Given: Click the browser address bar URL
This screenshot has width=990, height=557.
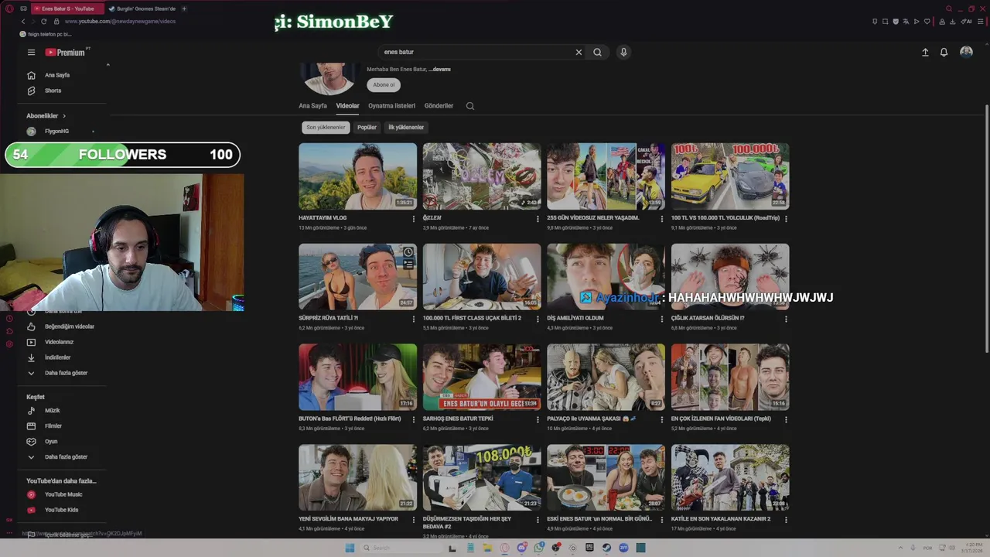Looking at the screenshot, I should point(120,21).
